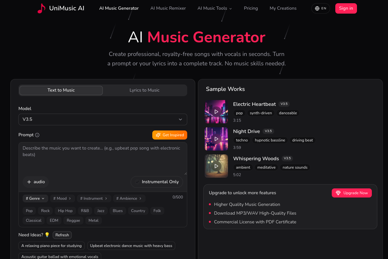
Task: Select the Country genre tag
Action: coord(138,211)
